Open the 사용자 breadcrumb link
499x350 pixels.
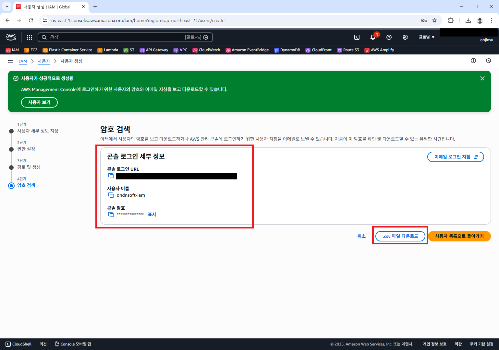pyautogui.click(x=44, y=61)
